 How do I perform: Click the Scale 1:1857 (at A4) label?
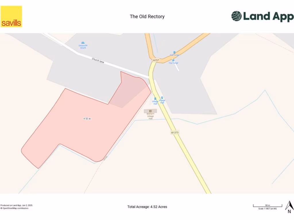(268, 209)
